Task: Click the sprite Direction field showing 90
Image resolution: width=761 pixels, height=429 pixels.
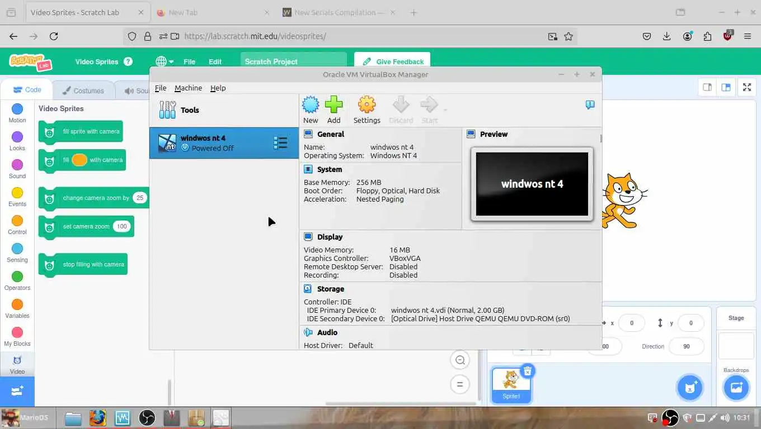Action: click(x=687, y=346)
